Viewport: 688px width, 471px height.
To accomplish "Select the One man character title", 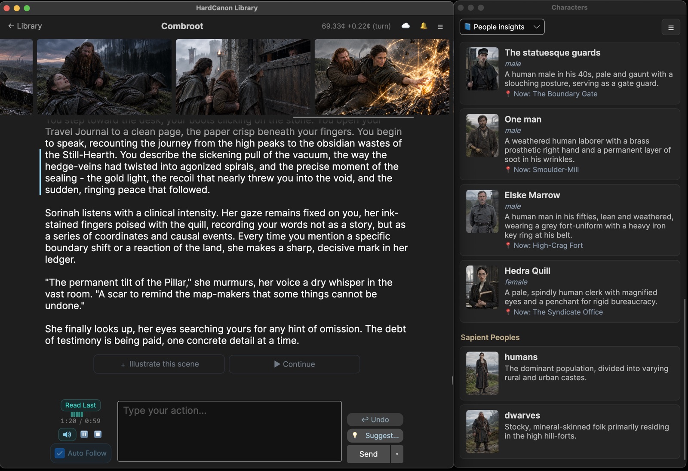I will click(523, 119).
